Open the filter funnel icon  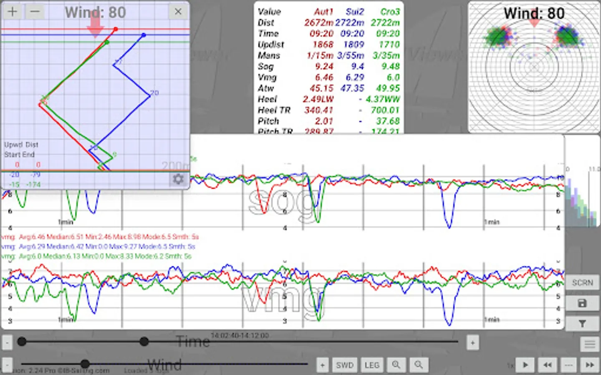[x=582, y=323]
